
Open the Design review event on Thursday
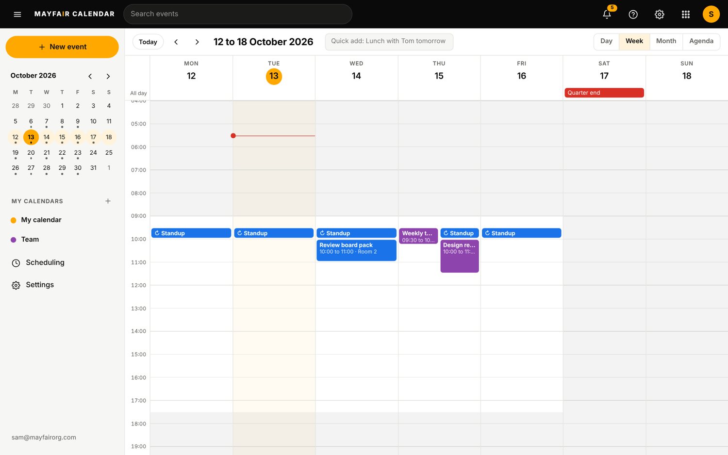click(x=460, y=256)
